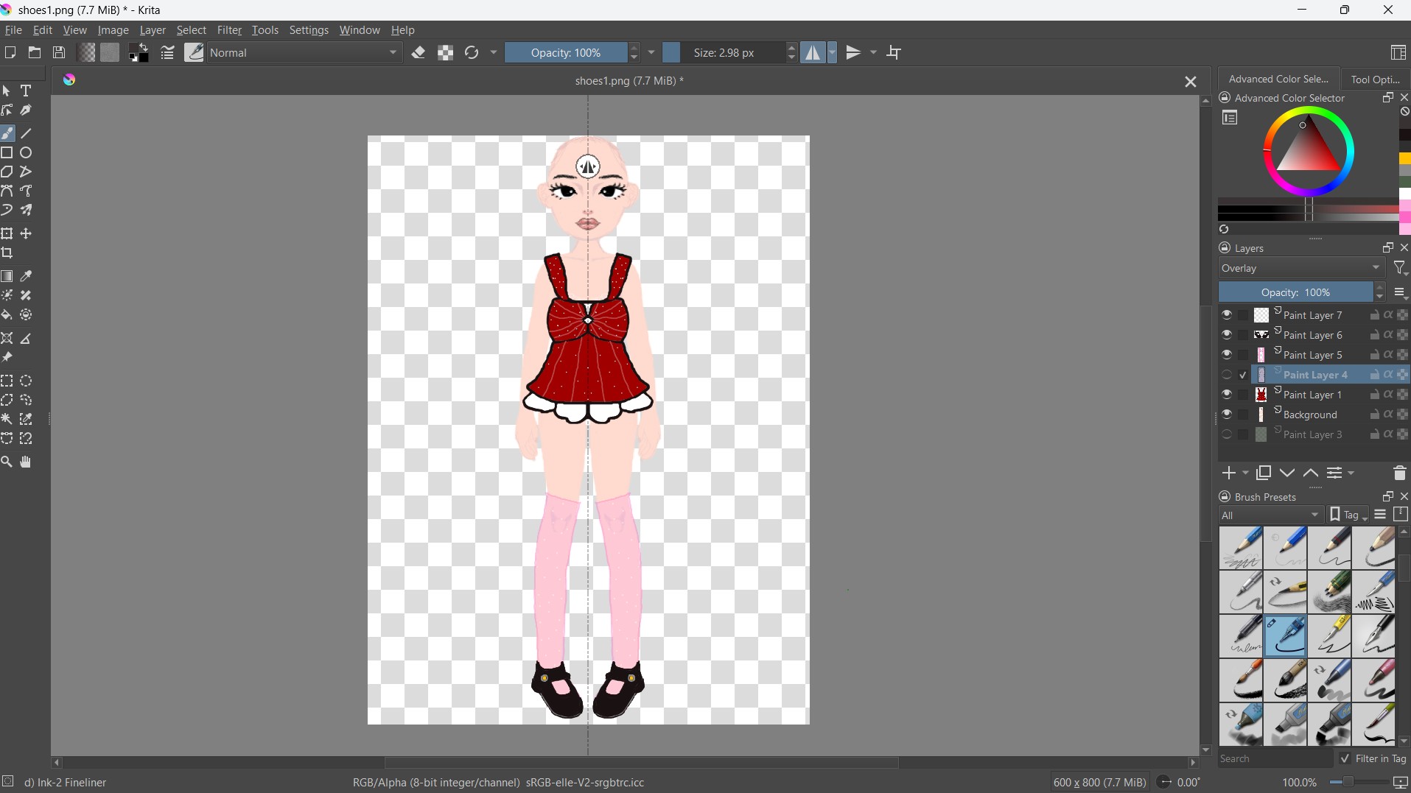Viewport: 1411px width, 793px height.
Task: Choose the Rectangular Selection tool
Action: click(7, 381)
